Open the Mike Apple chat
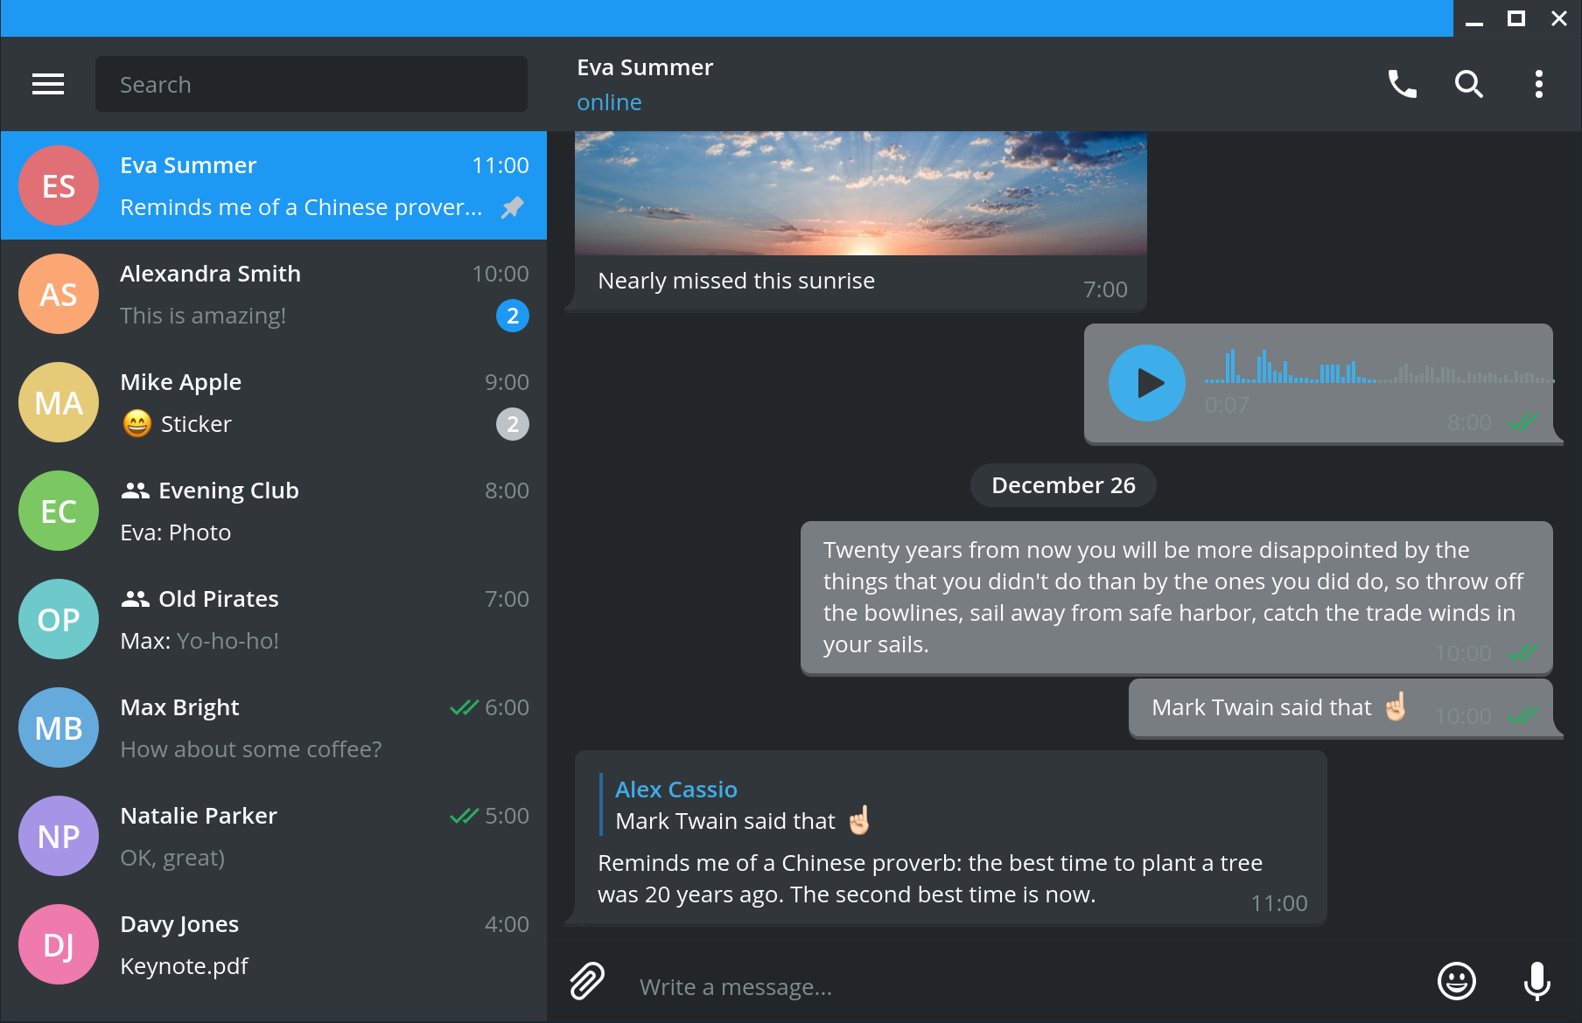1582x1023 pixels. click(x=274, y=402)
